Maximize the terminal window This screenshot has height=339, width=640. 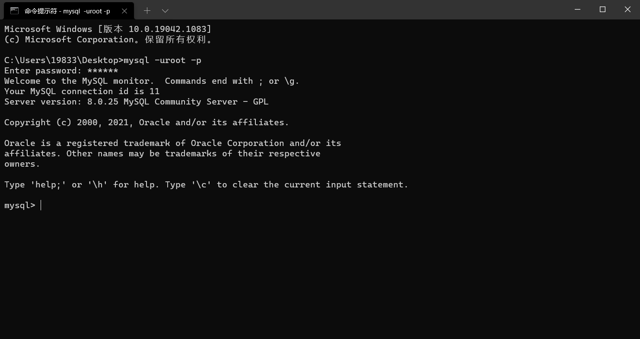pyautogui.click(x=602, y=10)
